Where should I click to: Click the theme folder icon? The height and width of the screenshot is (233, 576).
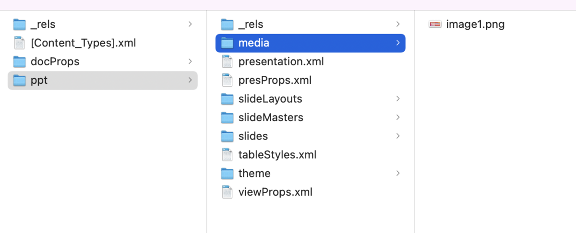[x=228, y=173]
